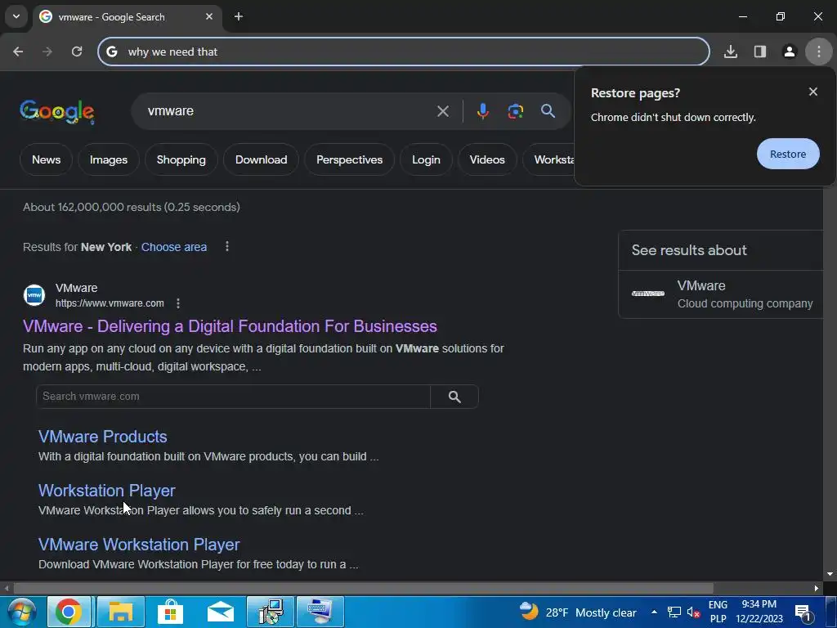Close the vmware Google Search tab
The image size is (837, 628).
[x=209, y=16]
